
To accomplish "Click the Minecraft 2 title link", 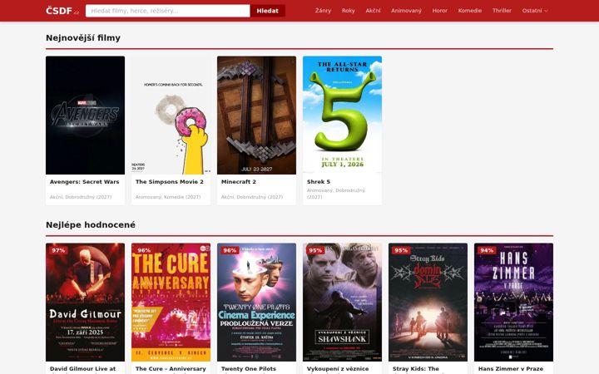I will tap(239, 182).
